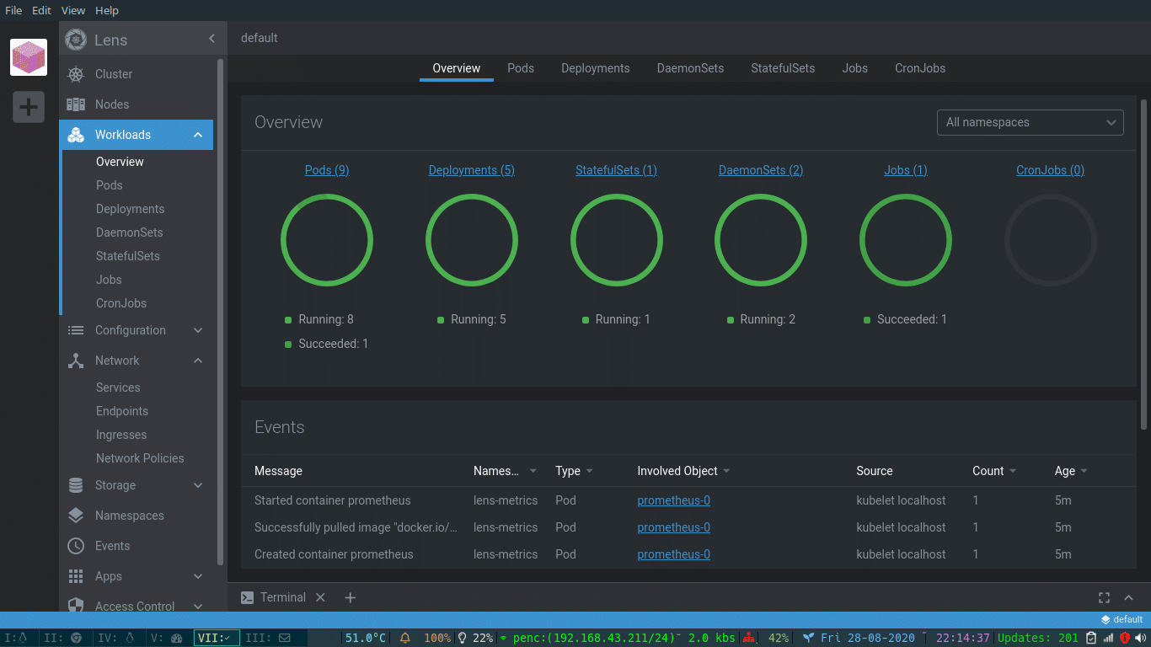The width and height of the screenshot is (1151, 647).
Task: Click the Deployments (5) link
Action: click(x=471, y=169)
